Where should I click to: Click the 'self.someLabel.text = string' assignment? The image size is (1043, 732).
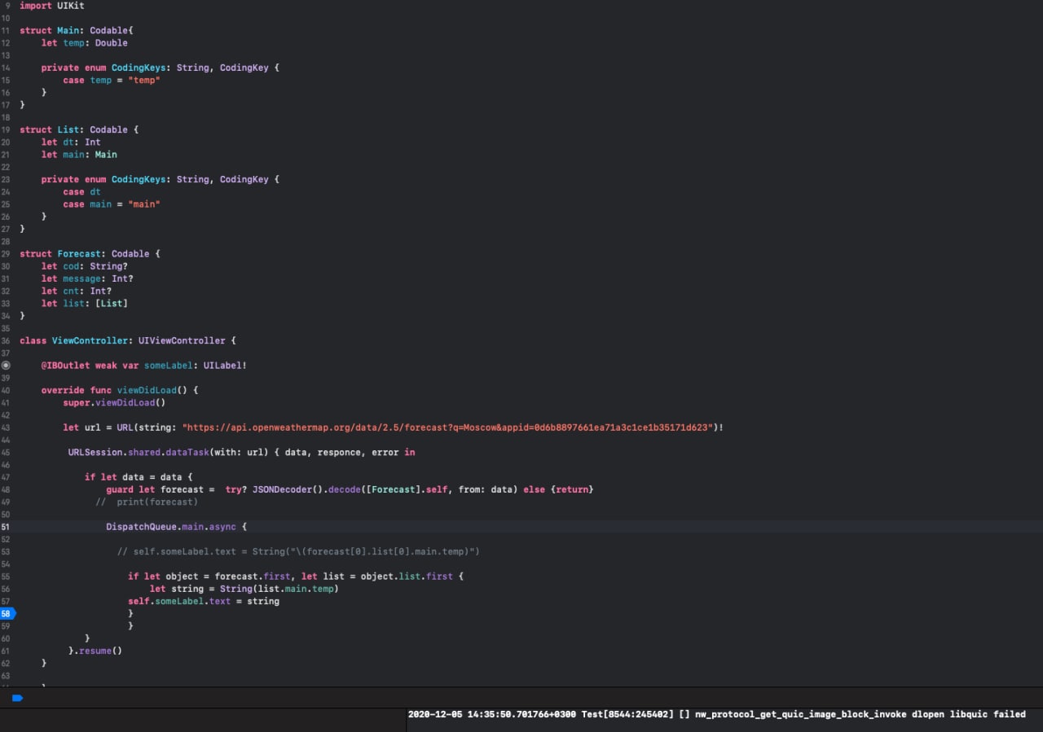(204, 601)
